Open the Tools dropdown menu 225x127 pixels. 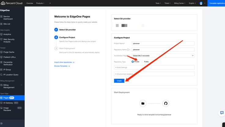point(158,3)
